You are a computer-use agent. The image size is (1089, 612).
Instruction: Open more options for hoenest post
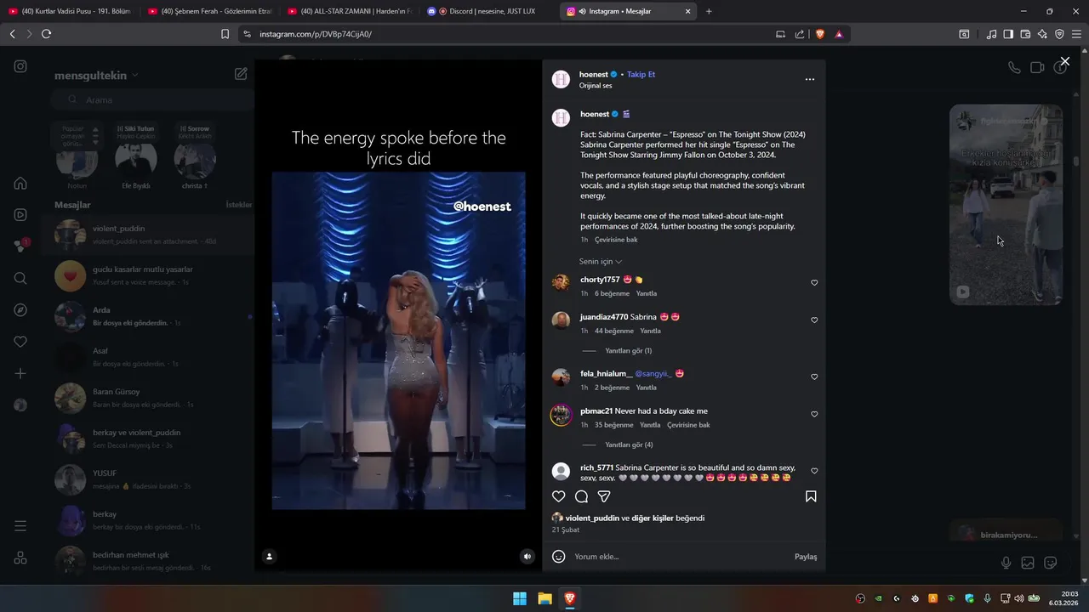coord(809,79)
